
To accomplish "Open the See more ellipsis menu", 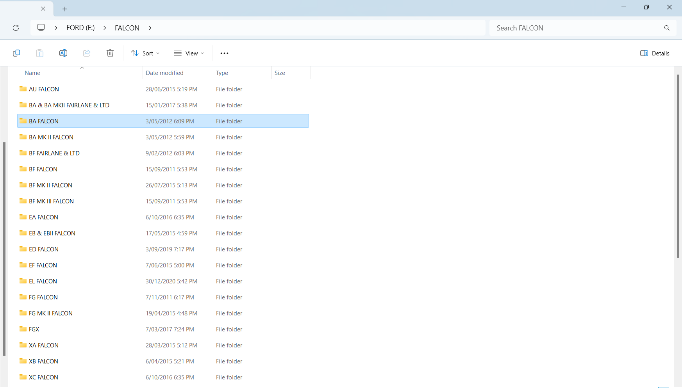I will [x=224, y=53].
